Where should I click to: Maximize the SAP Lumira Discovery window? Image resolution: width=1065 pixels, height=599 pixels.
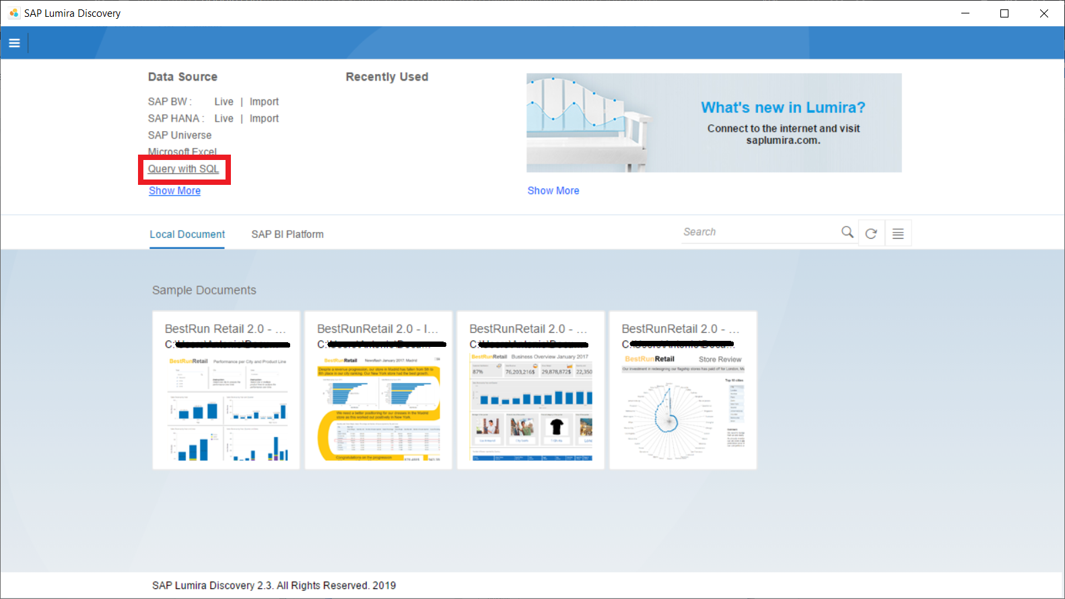[x=1004, y=13]
